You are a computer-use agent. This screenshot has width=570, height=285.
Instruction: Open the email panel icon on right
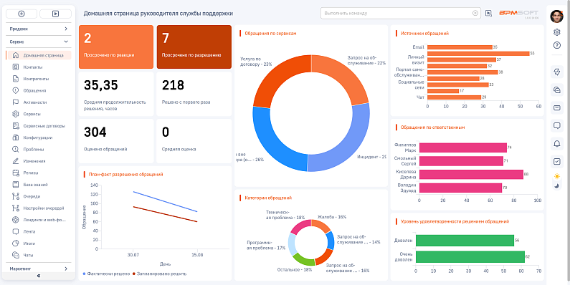pos(556,107)
